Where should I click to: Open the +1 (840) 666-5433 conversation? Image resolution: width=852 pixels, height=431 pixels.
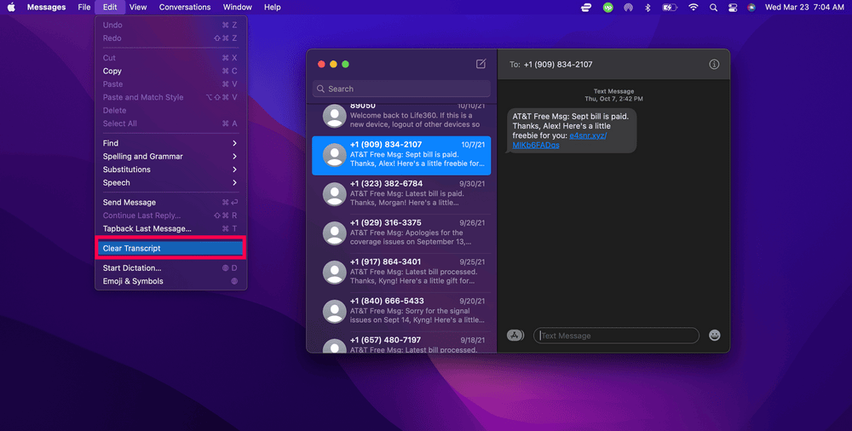[401, 312]
